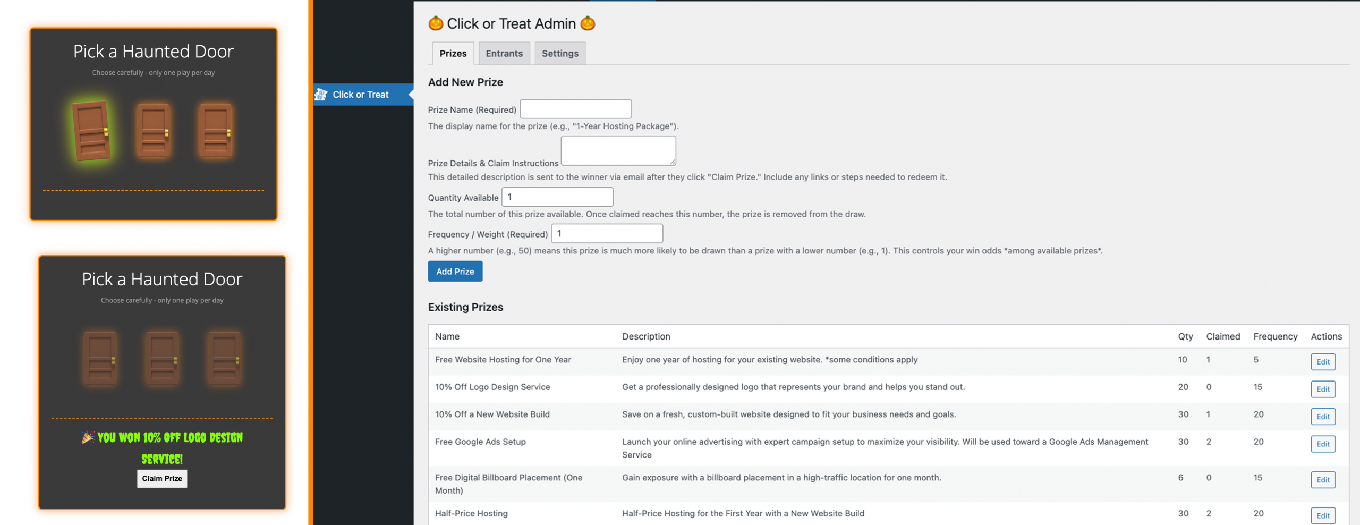This screenshot has height=525, width=1360.
Task: Edit the Free Website Hosting for One Year prize
Action: (x=1322, y=362)
